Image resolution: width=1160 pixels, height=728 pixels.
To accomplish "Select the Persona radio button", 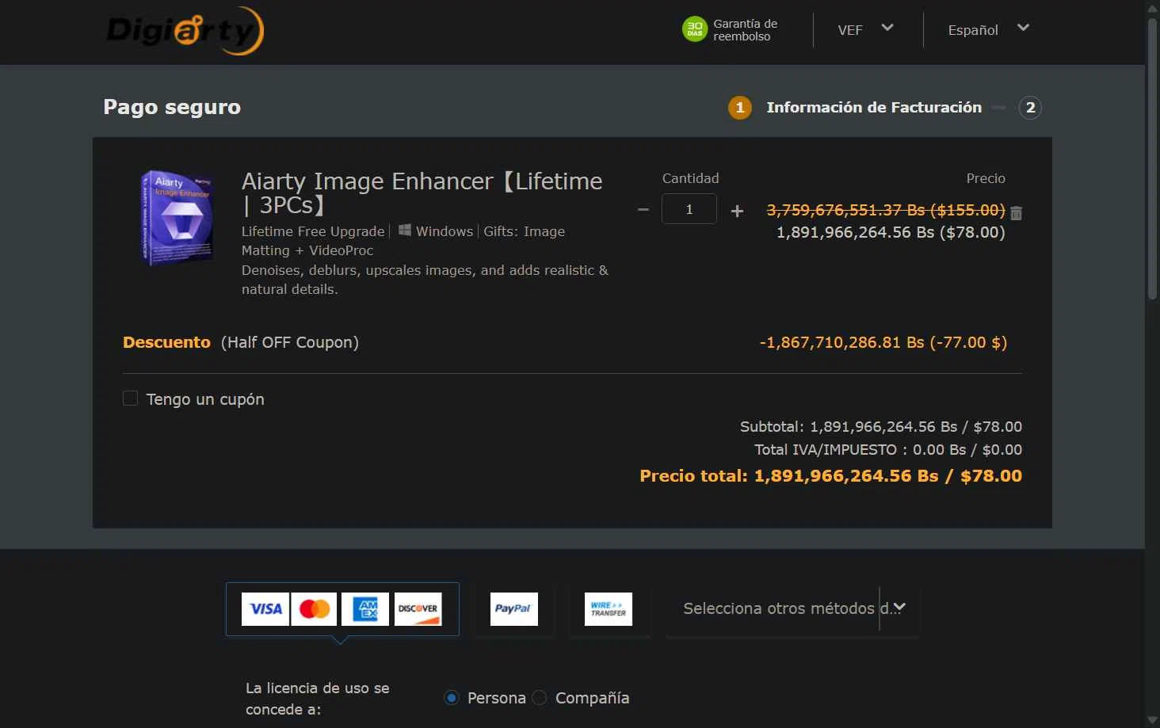I will tap(452, 698).
